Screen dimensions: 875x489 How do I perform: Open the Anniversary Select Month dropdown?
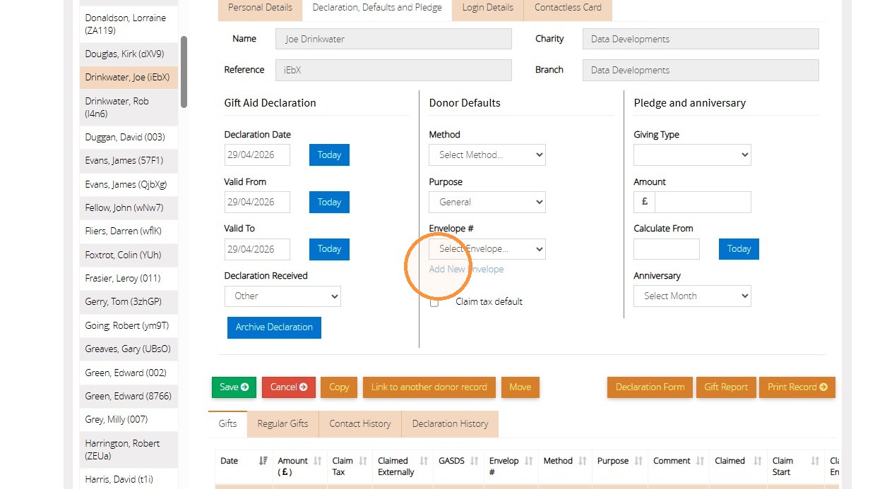click(x=692, y=296)
